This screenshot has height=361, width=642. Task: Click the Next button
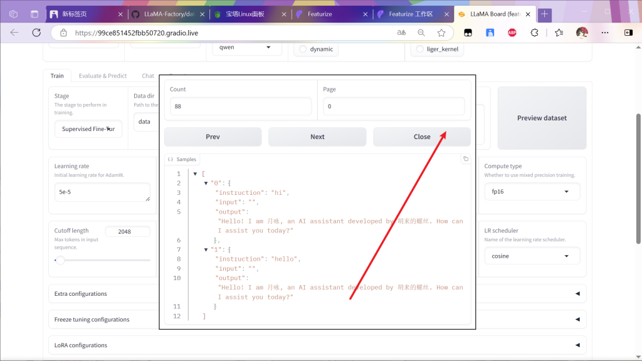coord(317,137)
